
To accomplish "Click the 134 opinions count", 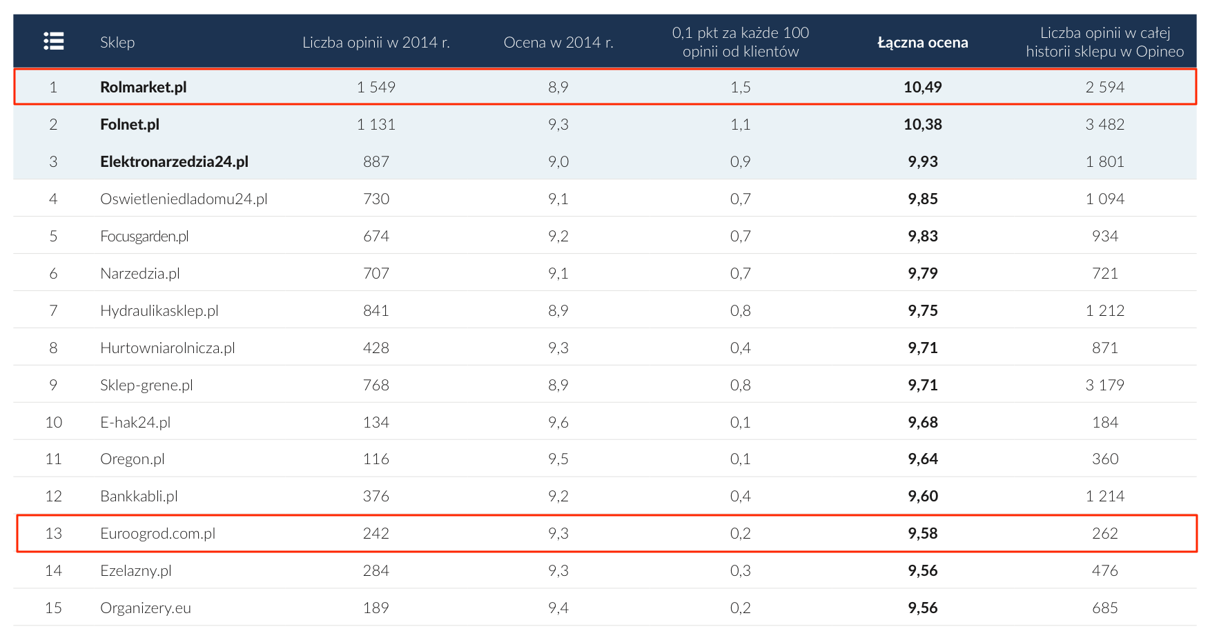I will coord(376,422).
